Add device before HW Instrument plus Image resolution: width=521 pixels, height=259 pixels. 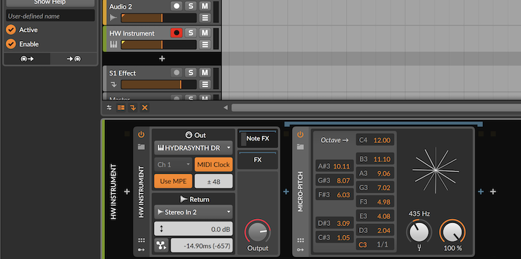tap(126, 192)
